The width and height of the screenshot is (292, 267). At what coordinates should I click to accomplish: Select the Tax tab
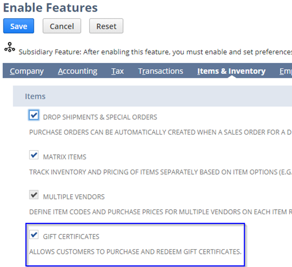tap(117, 71)
